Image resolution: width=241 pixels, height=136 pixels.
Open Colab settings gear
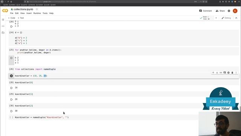[x=229, y=11]
